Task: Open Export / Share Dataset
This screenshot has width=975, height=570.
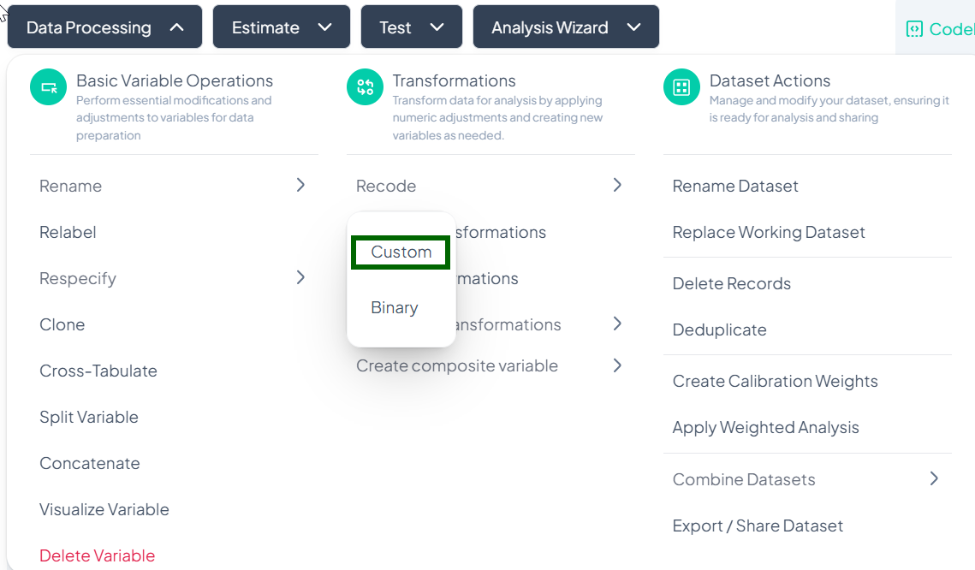Action: tap(758, 525)
